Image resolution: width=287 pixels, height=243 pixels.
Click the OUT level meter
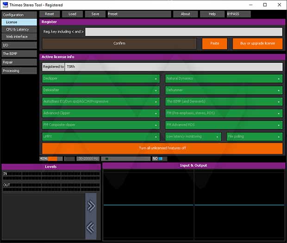[x=51, y=187]
